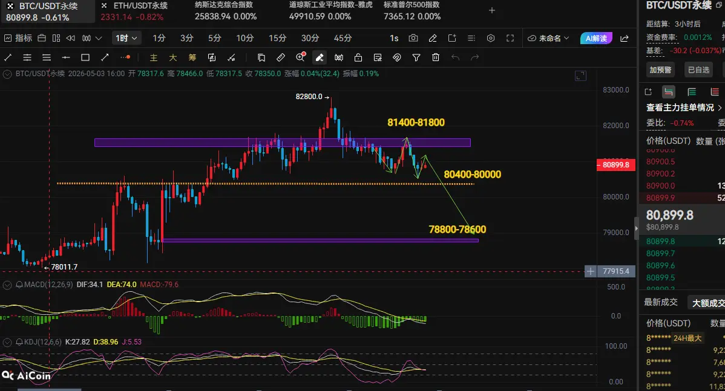Viewport: 725px width, 391px height.
Task: Switch to the 5分 timeframe
Action: 215,38
